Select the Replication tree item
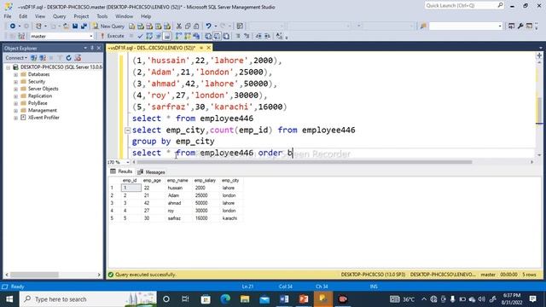546x307 pixels. pos(40,96)
